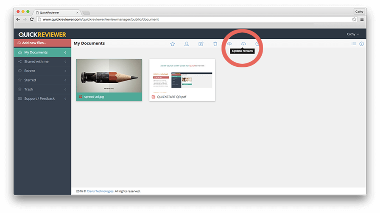The image size is (380, 213).
Task: Click the Update revision cloud upload icon
Action: coord(243,44)
